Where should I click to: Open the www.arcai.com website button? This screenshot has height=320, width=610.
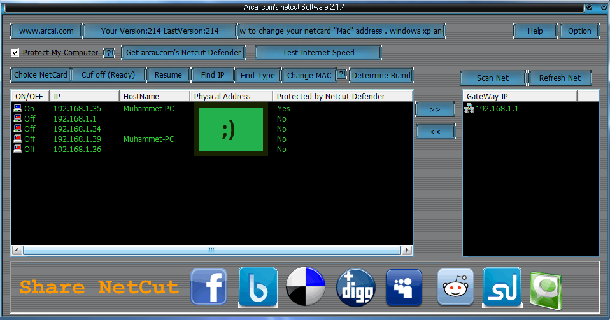pos(46,31)
